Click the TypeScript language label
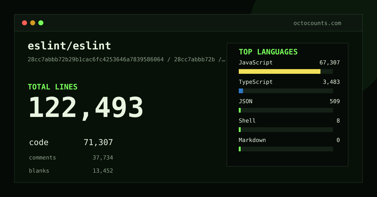This screenshot has width=377, height=197. [256, 82]
